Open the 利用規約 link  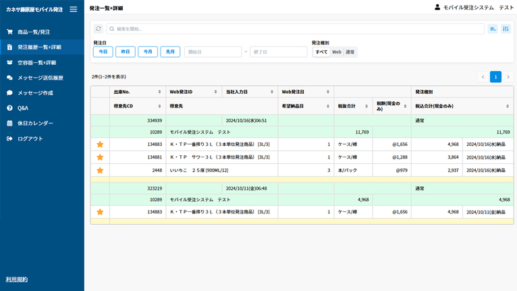click(x=17, y=280)
